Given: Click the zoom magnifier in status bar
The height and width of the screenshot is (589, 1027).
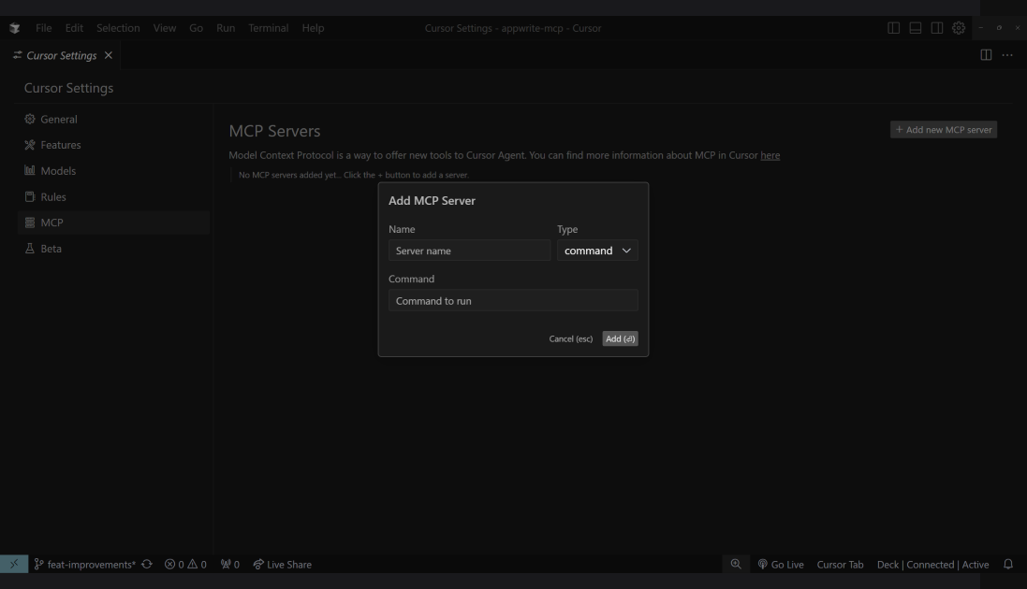Looking at the screenshot, I should coord(736,564).
